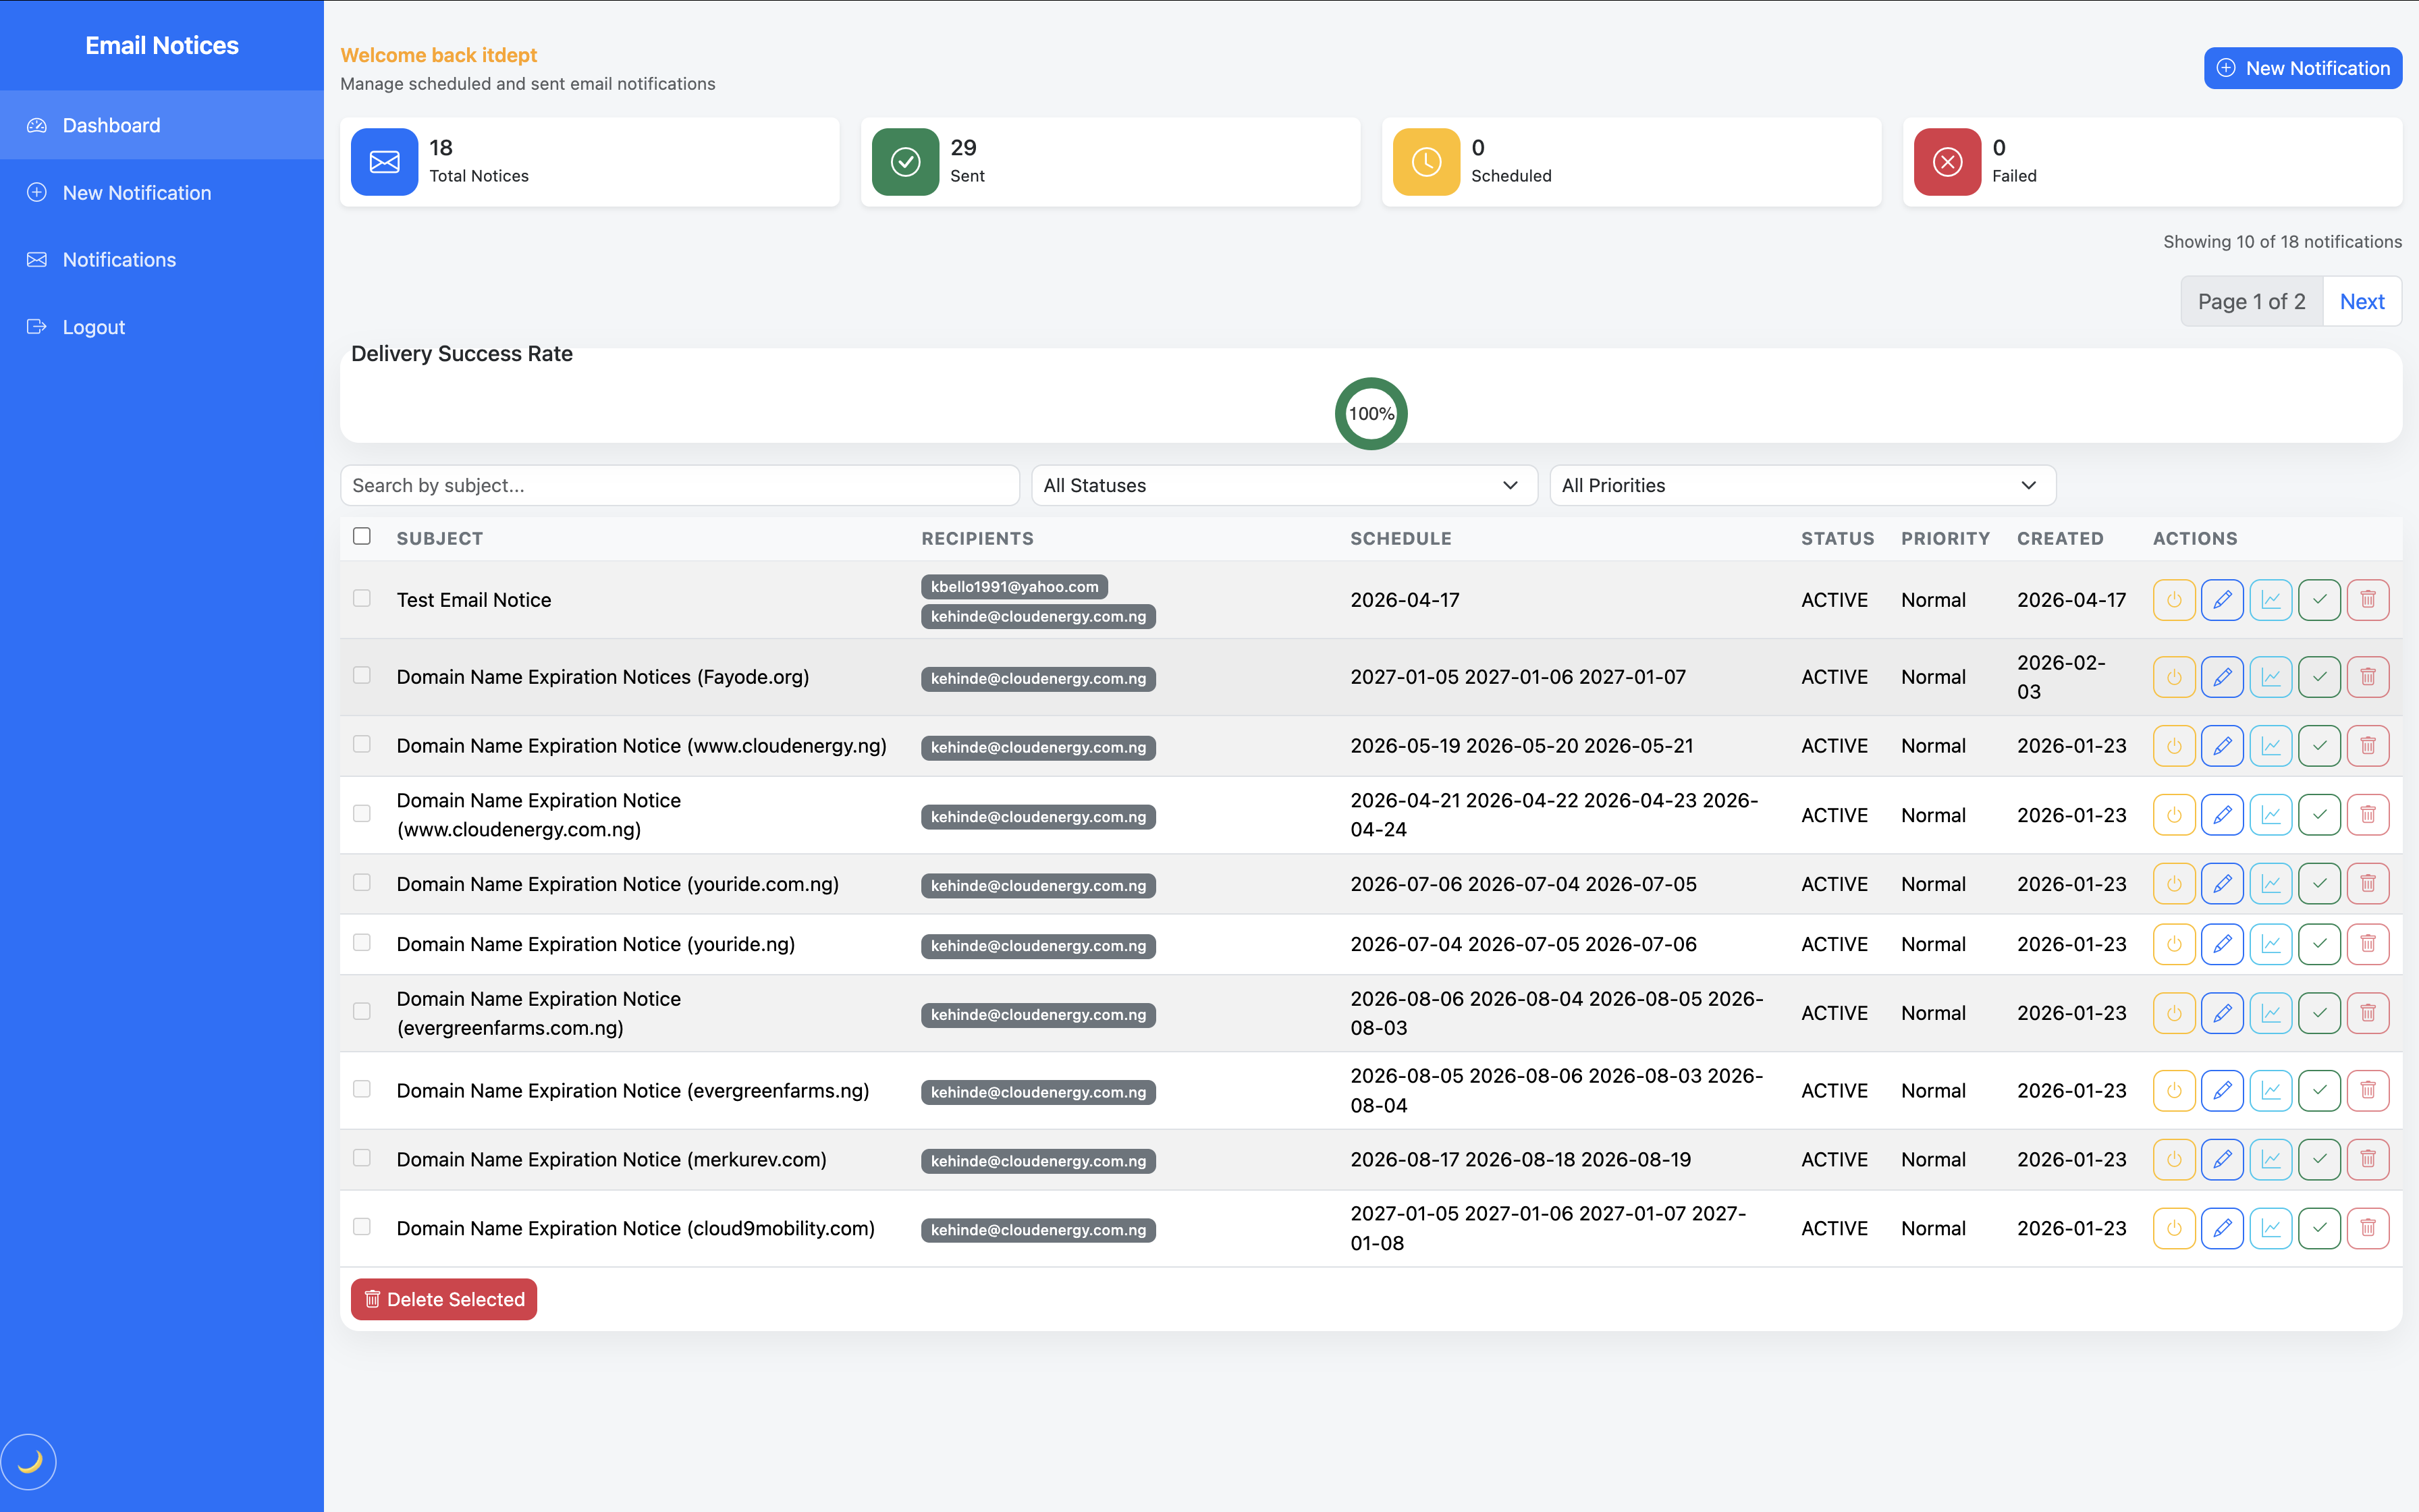
Task: Delete Fayode.org notice with trash icon
Action: [x=2368, y=677]
